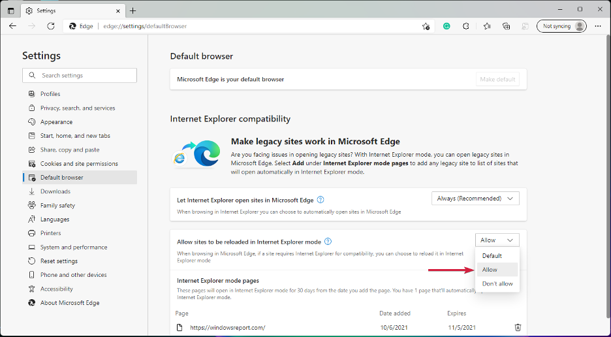Click the Accessibility figure icon in sidebar
The height and width of the screenshot is (337, 611).
[31, 289]
